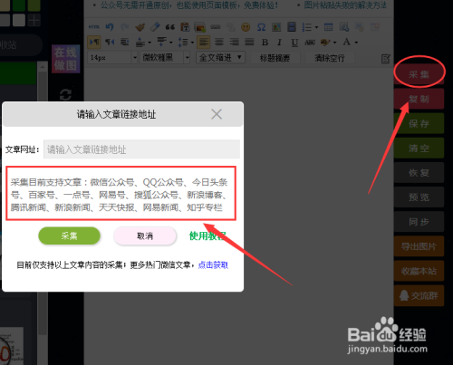Toggle italic formatting I
Image resolution: width=453 pixels, height=365 pixels.
pos(279,43)
